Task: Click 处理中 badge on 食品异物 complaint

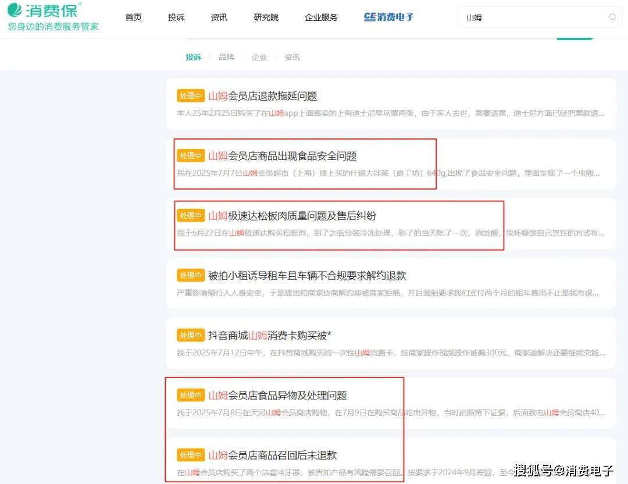Action: pyautogui.click(x=191, y=395)
